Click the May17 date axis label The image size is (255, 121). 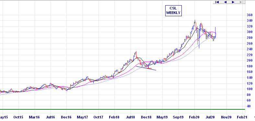[83, 117]
